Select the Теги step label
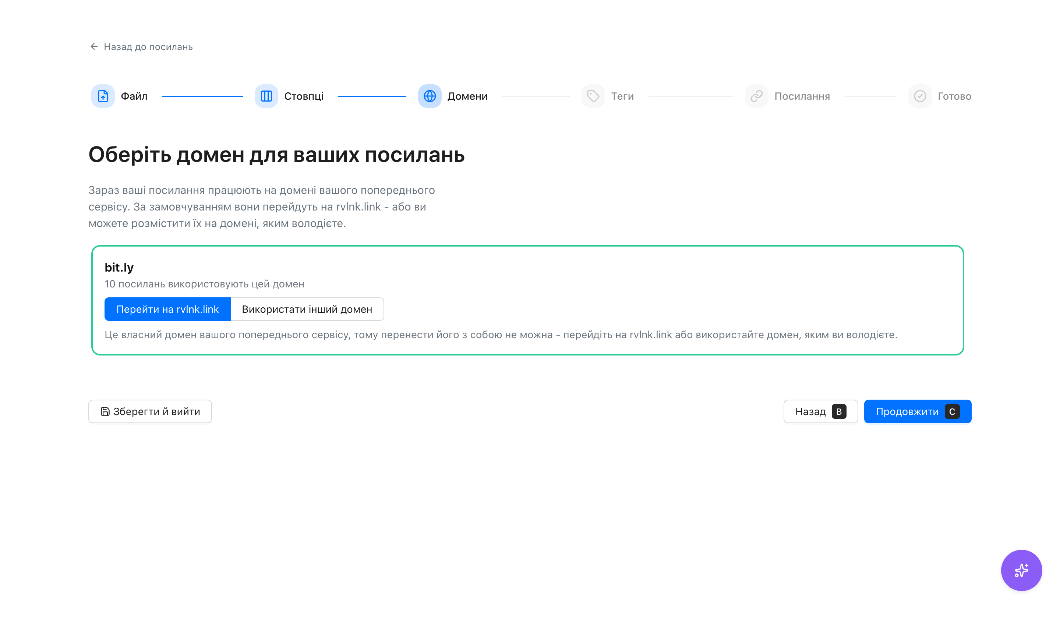1060x644 pixels. [622, 96]
